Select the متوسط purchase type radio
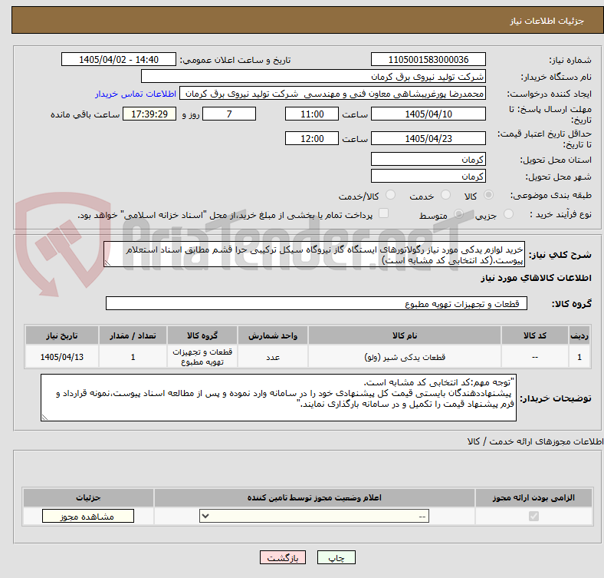 pyautogui.click(x=458, y=213)
